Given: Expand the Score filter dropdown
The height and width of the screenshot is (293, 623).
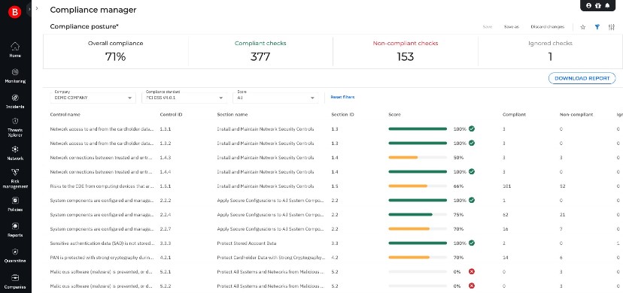Looking at the screenshot, I should [x=276, y=98].
